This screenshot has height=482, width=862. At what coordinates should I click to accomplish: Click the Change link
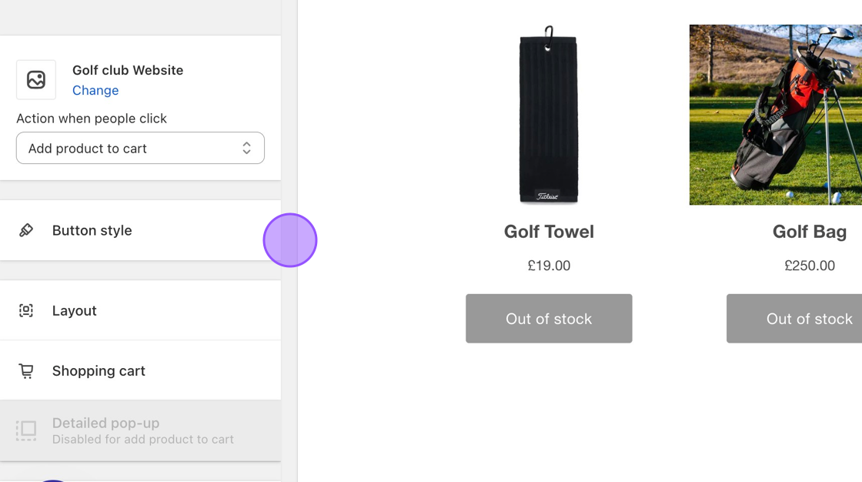click(95, 90)
